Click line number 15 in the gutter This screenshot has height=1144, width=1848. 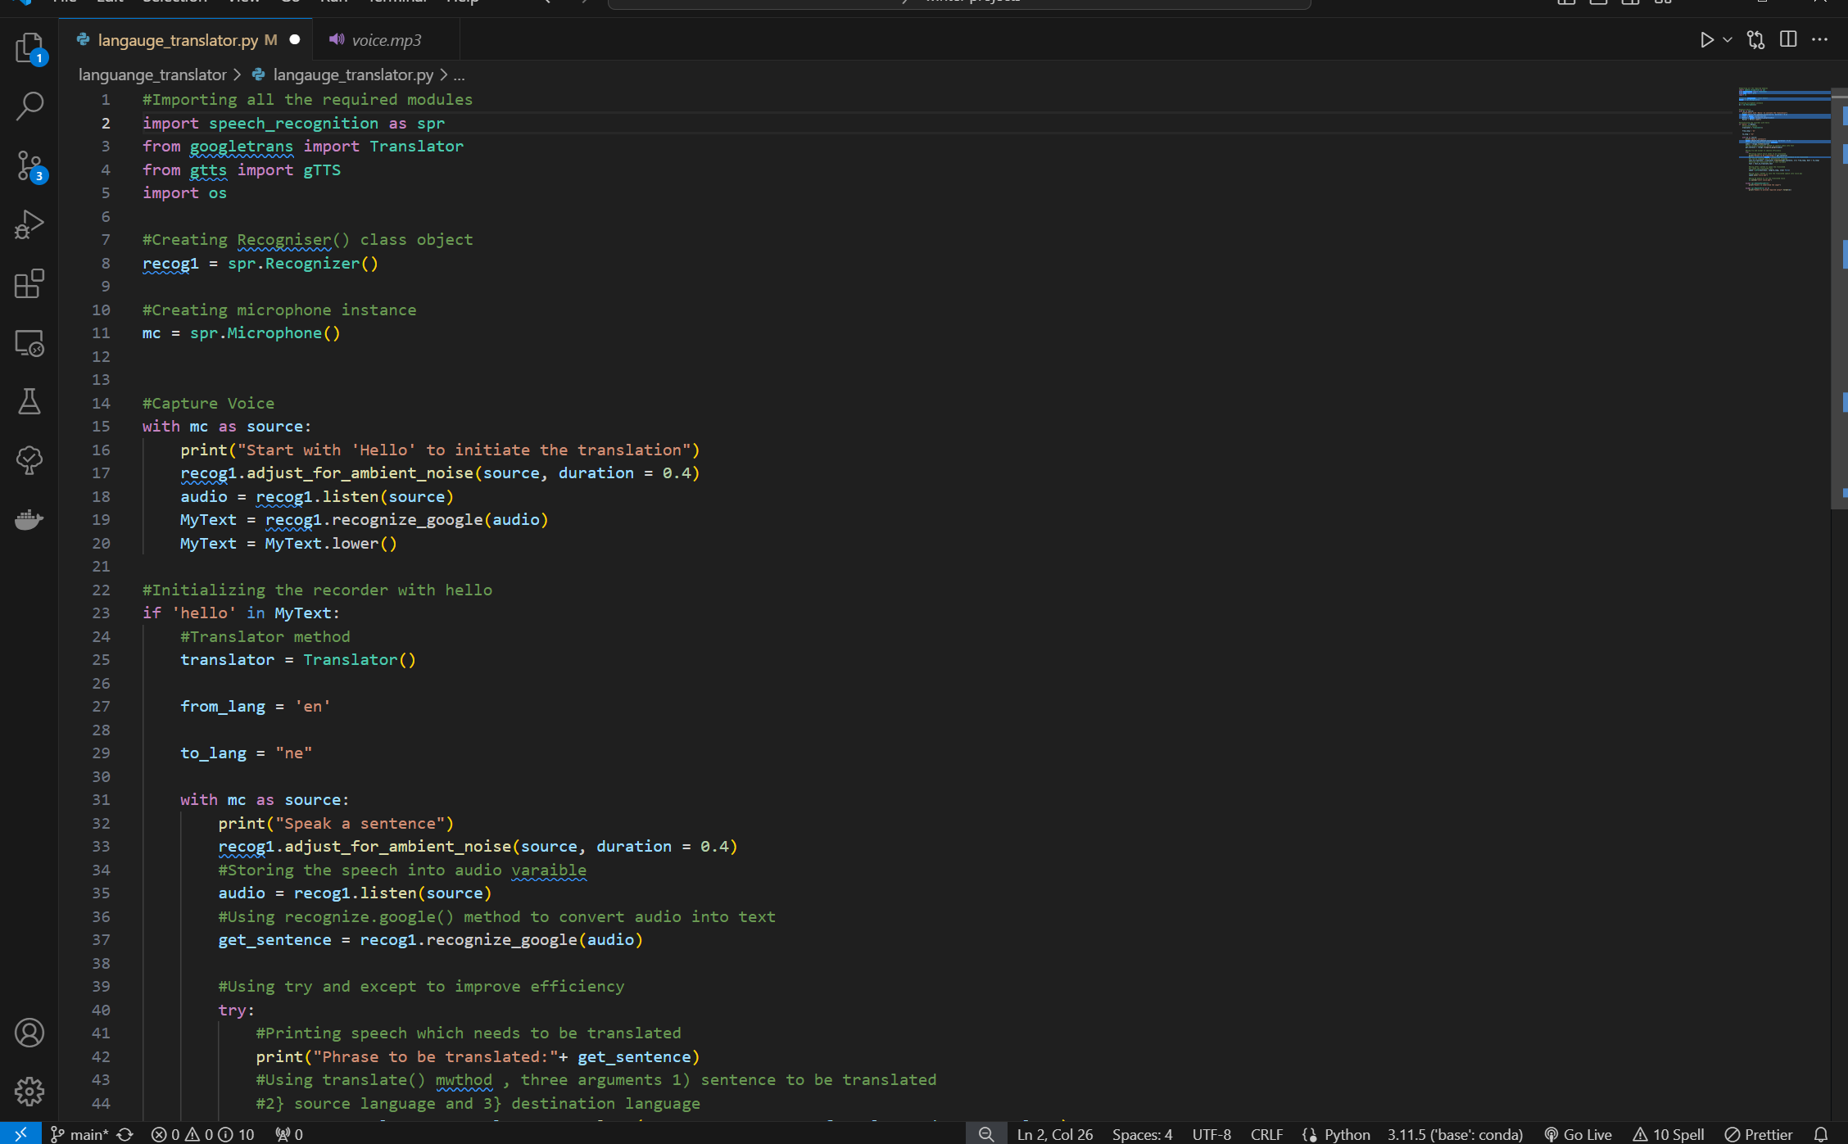point(101,426)
